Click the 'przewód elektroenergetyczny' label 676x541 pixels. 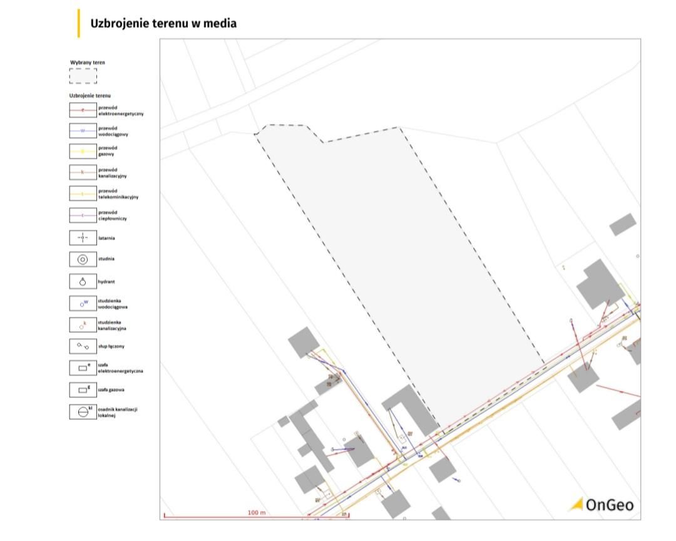click(x=121, y=110)
